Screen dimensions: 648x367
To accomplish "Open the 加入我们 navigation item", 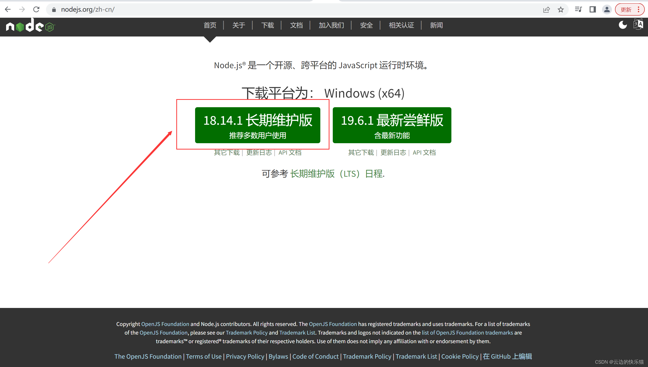I will point(331,25).
